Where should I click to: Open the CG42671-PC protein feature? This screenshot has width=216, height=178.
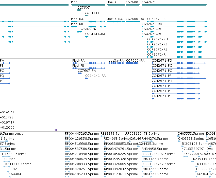[x=176, y=73]
